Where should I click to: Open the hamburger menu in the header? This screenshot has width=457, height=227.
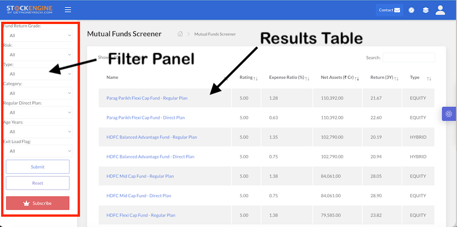coord(68,10)
